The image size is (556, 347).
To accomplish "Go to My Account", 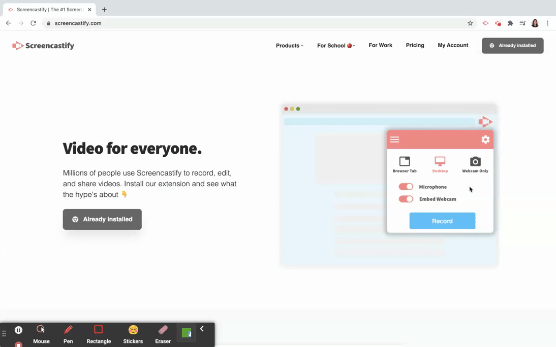I will click(x=453, y=45).
